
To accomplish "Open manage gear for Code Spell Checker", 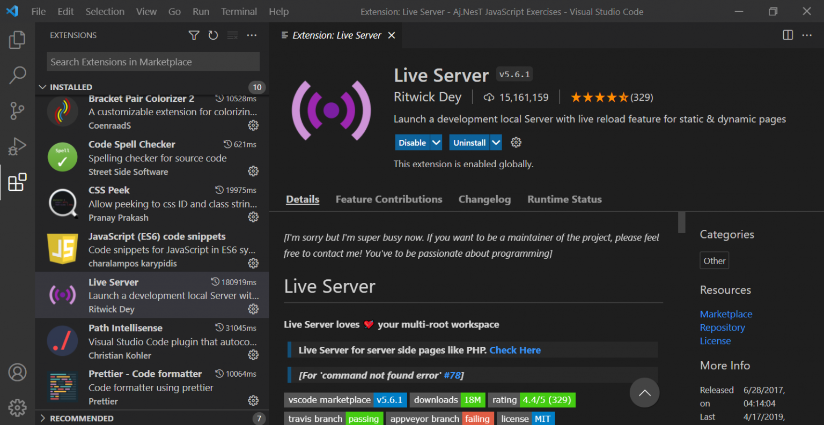I will pos(253,171).
